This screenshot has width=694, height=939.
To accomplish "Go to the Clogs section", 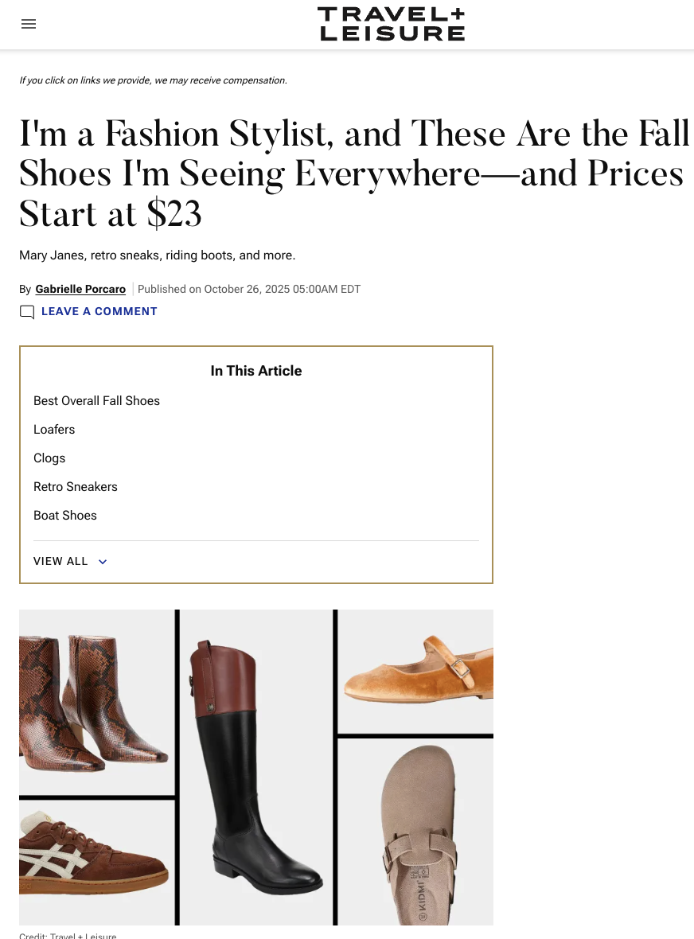I will [49, 458].
